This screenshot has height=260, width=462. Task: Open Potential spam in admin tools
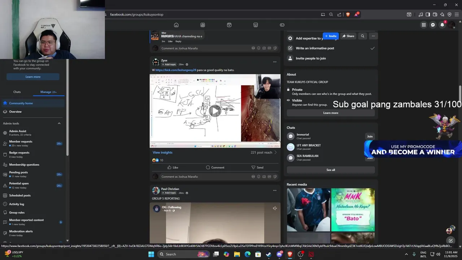tap(33, 185)
